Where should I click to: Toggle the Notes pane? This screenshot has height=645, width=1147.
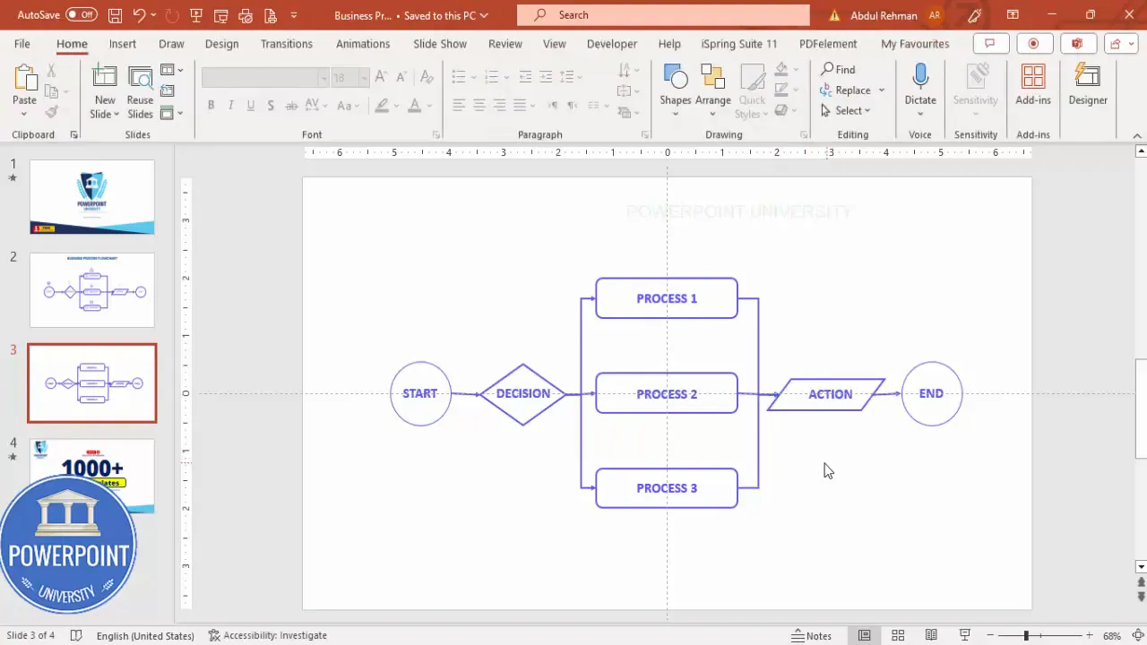coord(812,635)
